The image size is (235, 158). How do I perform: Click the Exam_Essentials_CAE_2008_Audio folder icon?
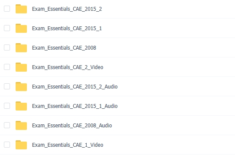pos(21,125)
